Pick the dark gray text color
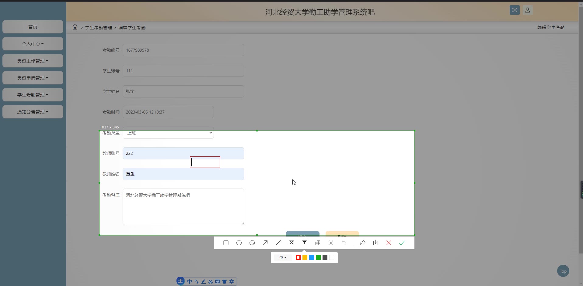The height and width of the screenshot is (286, 583). (325, 258)
